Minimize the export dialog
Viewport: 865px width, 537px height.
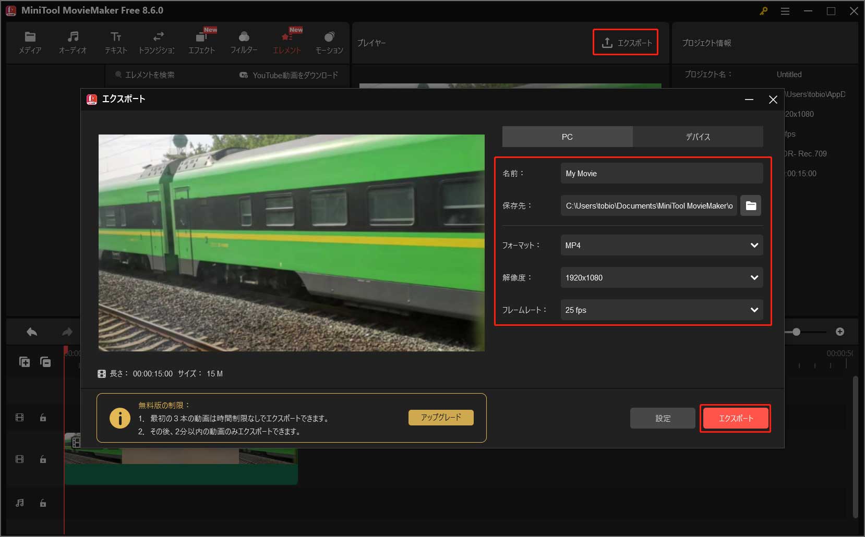click(x=749, y=99)
